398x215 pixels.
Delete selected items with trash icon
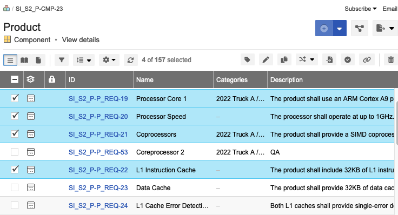[x=391, y=60]
